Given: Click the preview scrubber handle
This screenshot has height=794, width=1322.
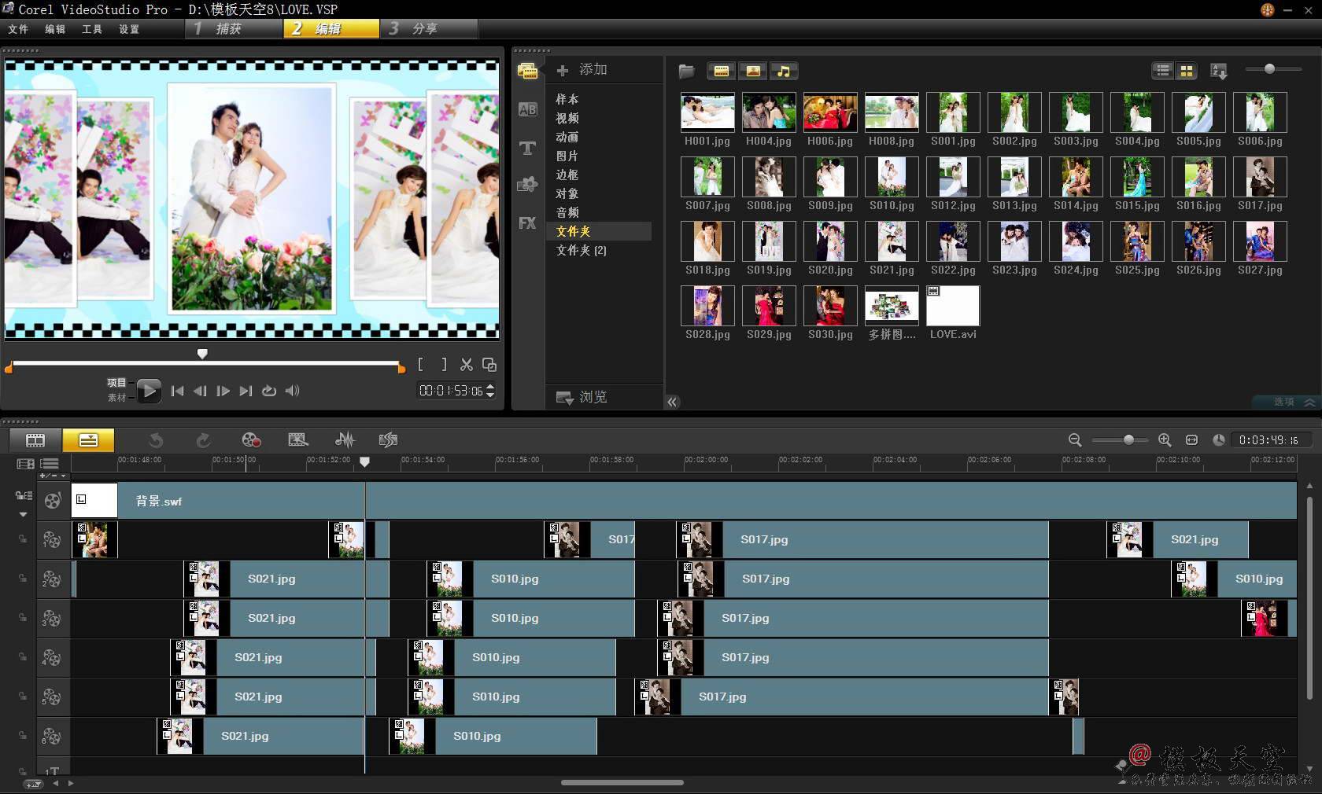Looking at the screenshot, I should pos(202,354).
